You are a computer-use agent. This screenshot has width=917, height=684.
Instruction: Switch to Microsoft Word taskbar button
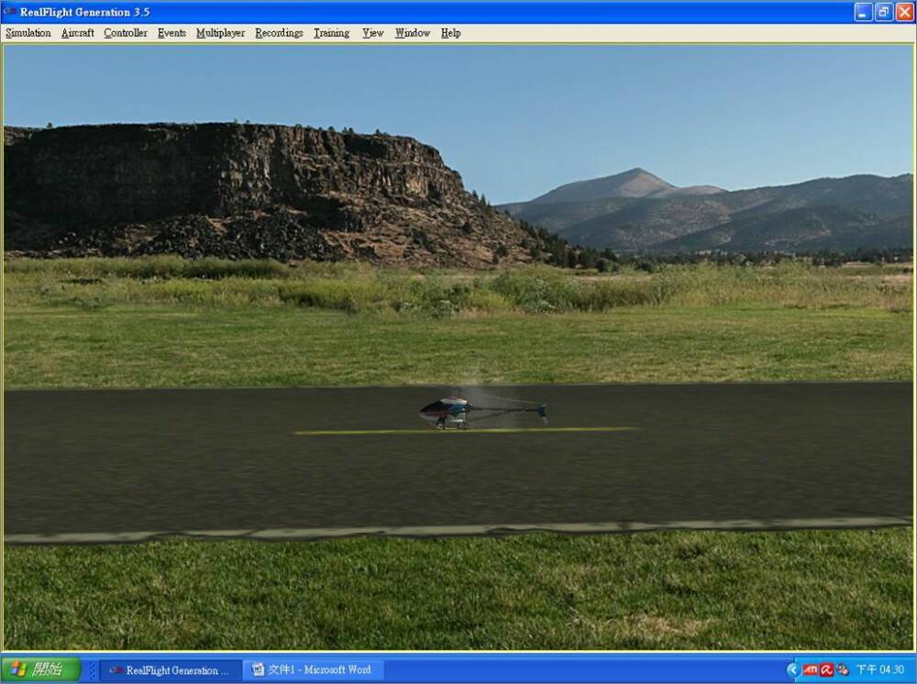coord(314,670)
